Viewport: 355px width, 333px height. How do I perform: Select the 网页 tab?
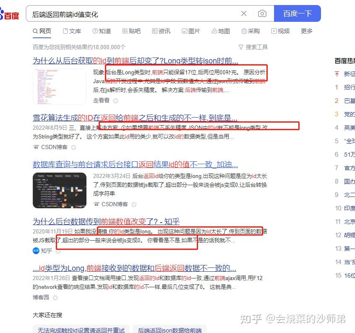pos(42,31)
